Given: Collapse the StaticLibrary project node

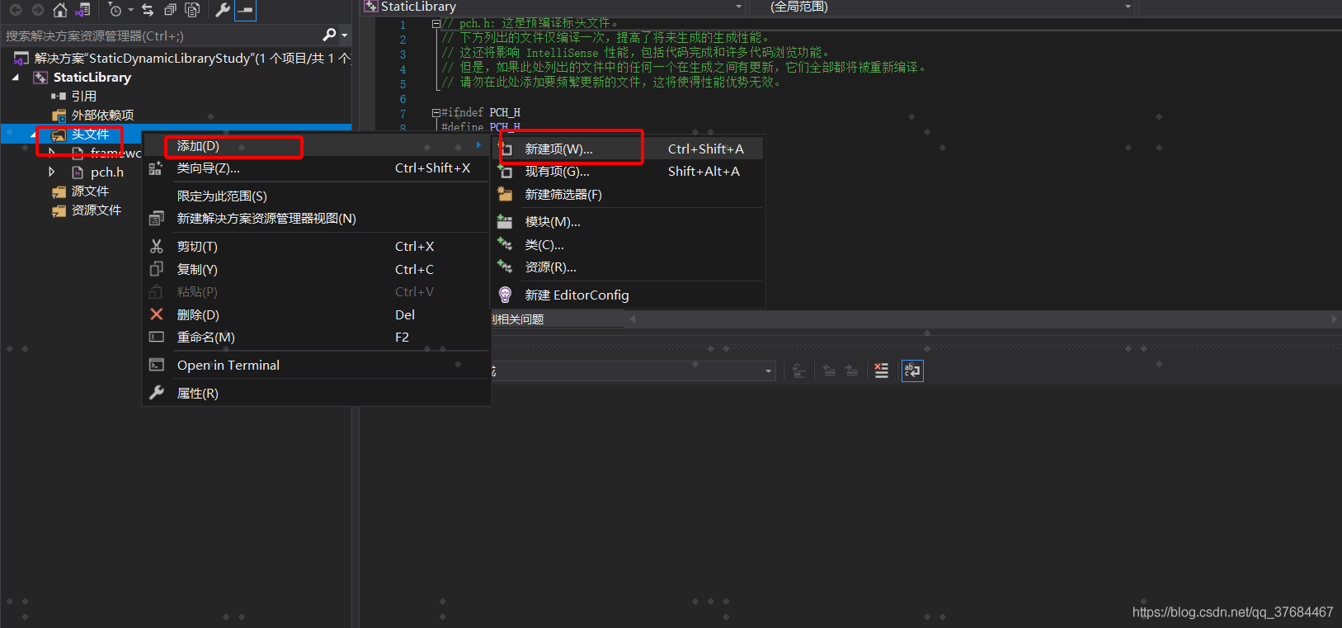Looking at the screenshot, I should pos(16,78).
